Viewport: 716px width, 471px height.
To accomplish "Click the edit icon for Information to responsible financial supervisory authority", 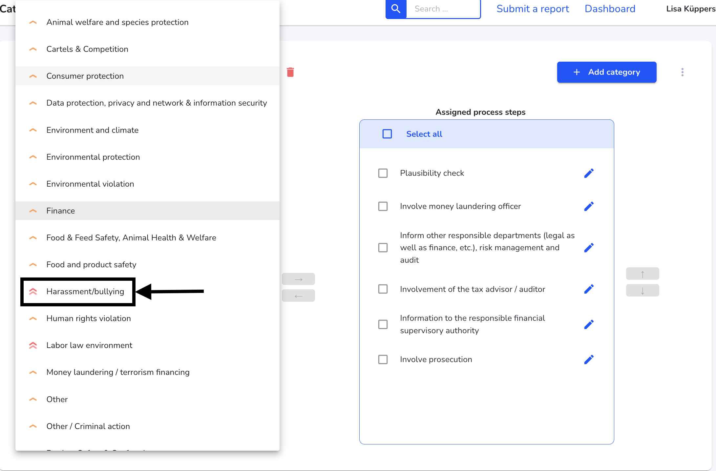I will pyautogui.click(x=588, y=325).
